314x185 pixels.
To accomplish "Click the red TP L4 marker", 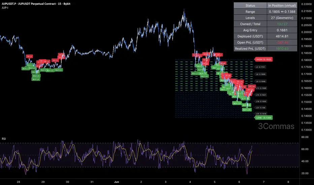I will click(x=223, y=63).
